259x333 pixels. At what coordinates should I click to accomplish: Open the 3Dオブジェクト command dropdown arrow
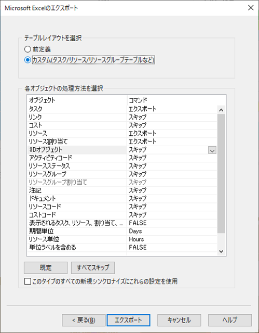212,150
